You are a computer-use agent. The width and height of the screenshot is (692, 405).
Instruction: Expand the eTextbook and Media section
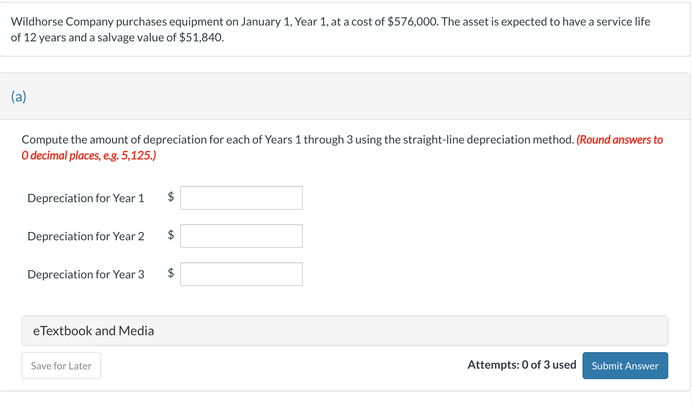click(x=94, y=331)
